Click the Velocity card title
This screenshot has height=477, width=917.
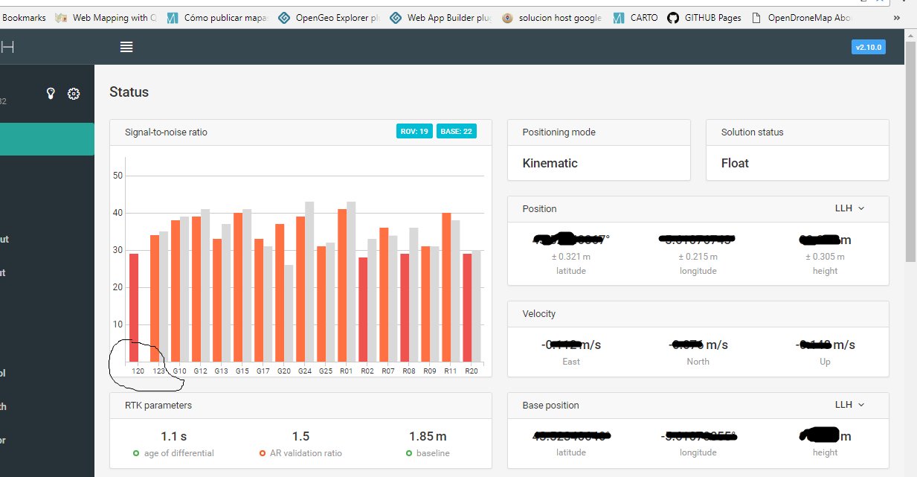(539, 314)
